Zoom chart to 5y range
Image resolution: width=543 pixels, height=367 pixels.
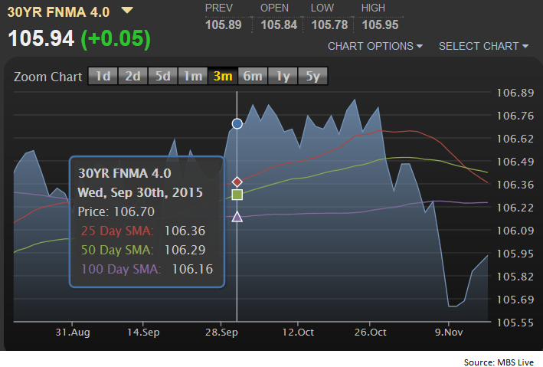point(312,76)
